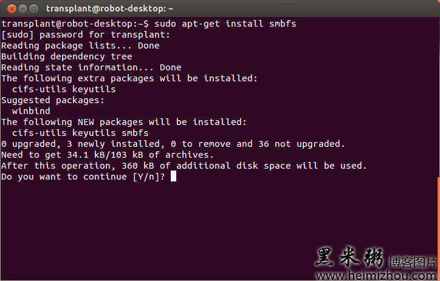Minimize the terminal window

coord(22,9)
